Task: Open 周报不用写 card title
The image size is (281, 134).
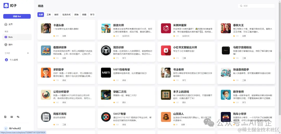Action: (x=60, y=114)
